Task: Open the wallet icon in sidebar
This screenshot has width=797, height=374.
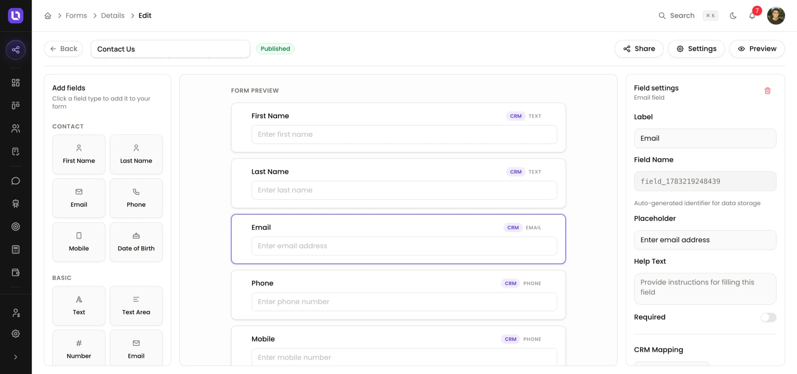Action: 16,272
